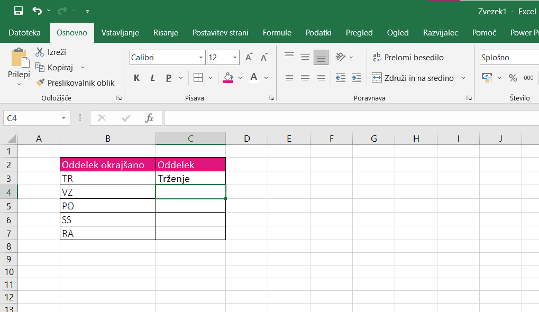Select cell containing Trženje
Screen dimensions: 539x312
pos(191,178)
